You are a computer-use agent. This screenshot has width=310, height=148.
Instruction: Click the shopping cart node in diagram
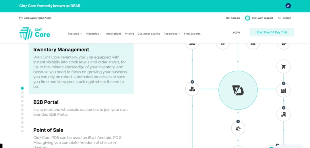pos(284,67)
